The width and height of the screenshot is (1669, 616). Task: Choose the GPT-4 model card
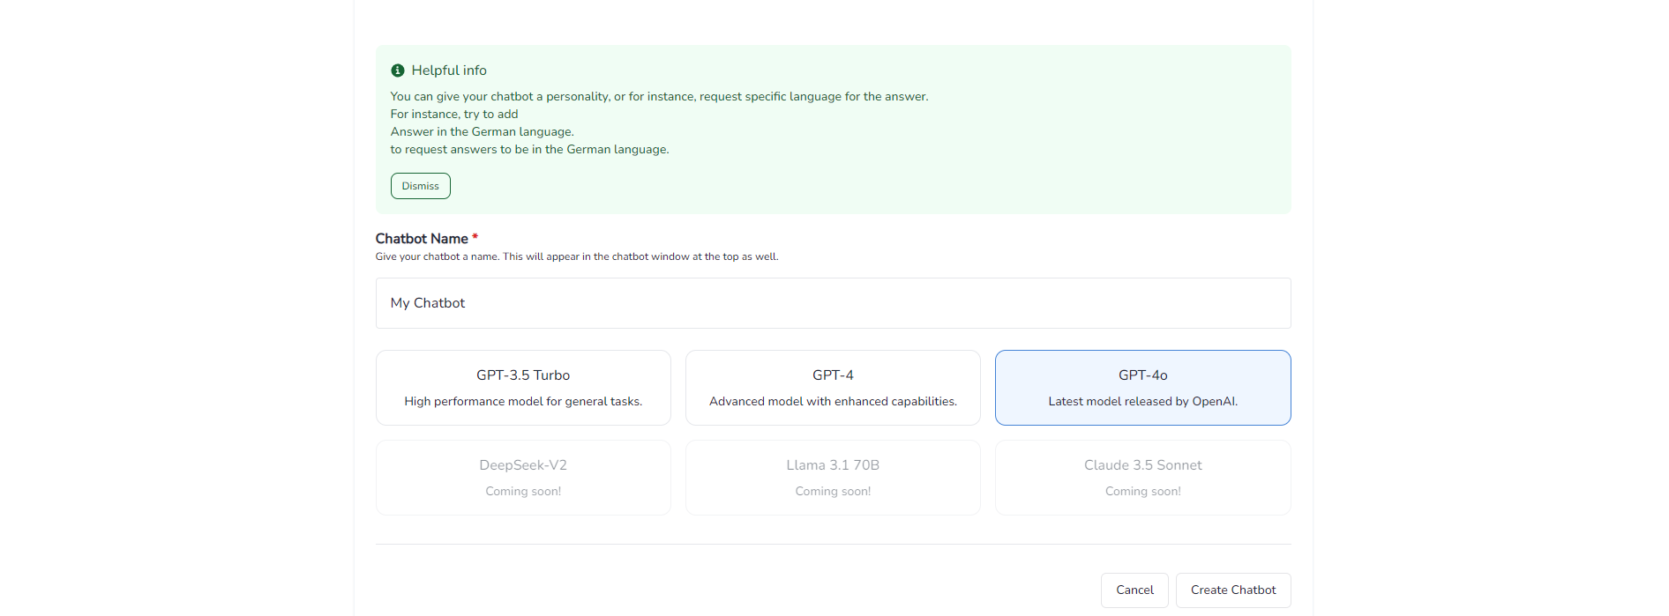[833, 388]
